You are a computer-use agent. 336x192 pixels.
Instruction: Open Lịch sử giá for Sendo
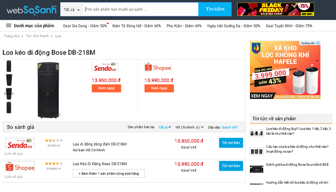14,154
